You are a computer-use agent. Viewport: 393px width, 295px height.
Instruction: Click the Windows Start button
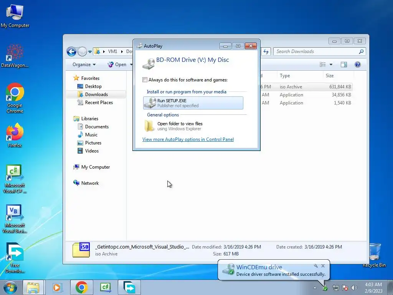pos(10,287)
